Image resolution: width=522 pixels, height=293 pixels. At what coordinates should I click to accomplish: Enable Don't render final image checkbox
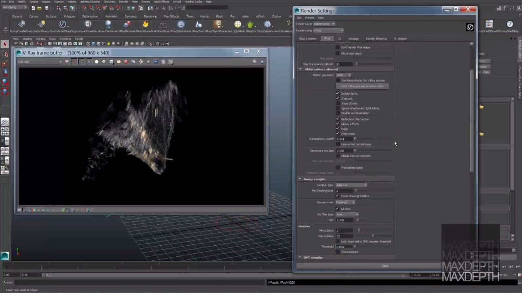point(338,47)
